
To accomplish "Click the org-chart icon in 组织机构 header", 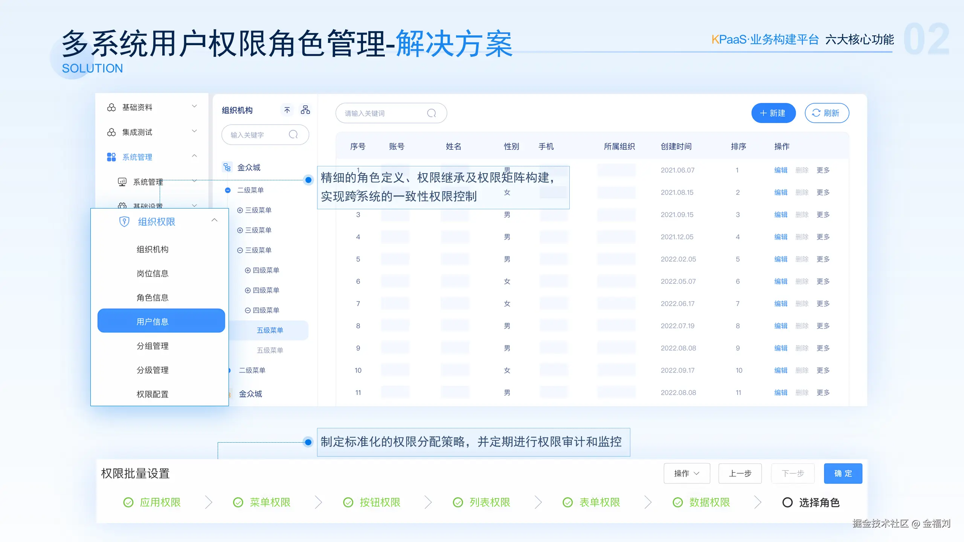I will point(305,110).
